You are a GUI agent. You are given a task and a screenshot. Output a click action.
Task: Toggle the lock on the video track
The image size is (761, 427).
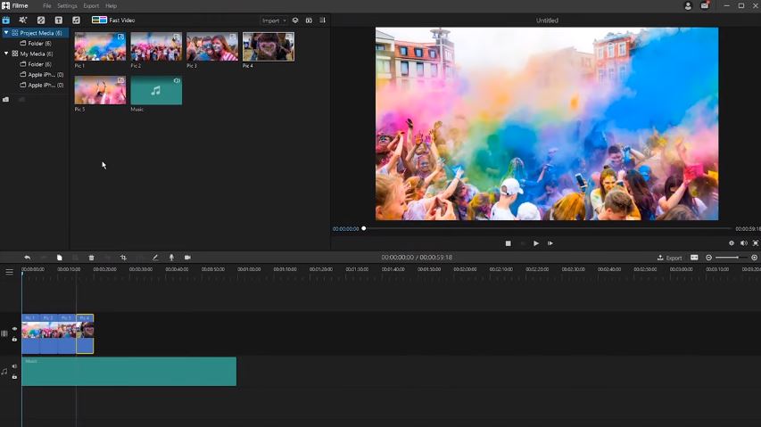tap(14, 340)
